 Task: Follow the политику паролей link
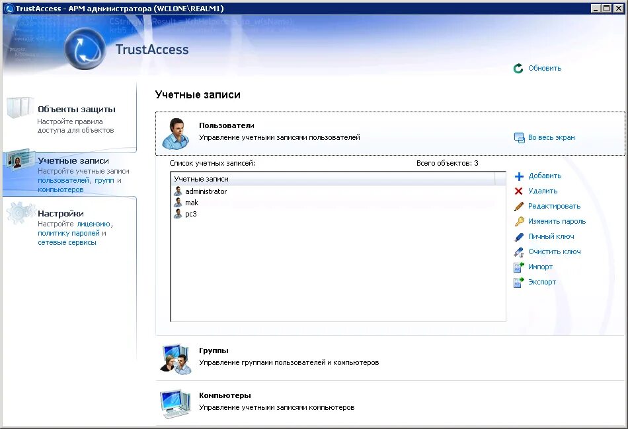69,233
